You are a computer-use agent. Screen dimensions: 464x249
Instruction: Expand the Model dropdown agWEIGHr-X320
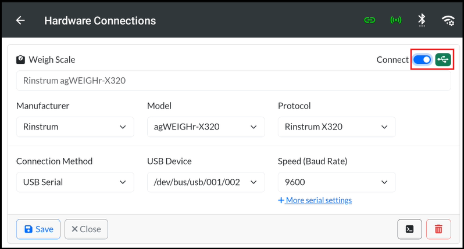206,127
